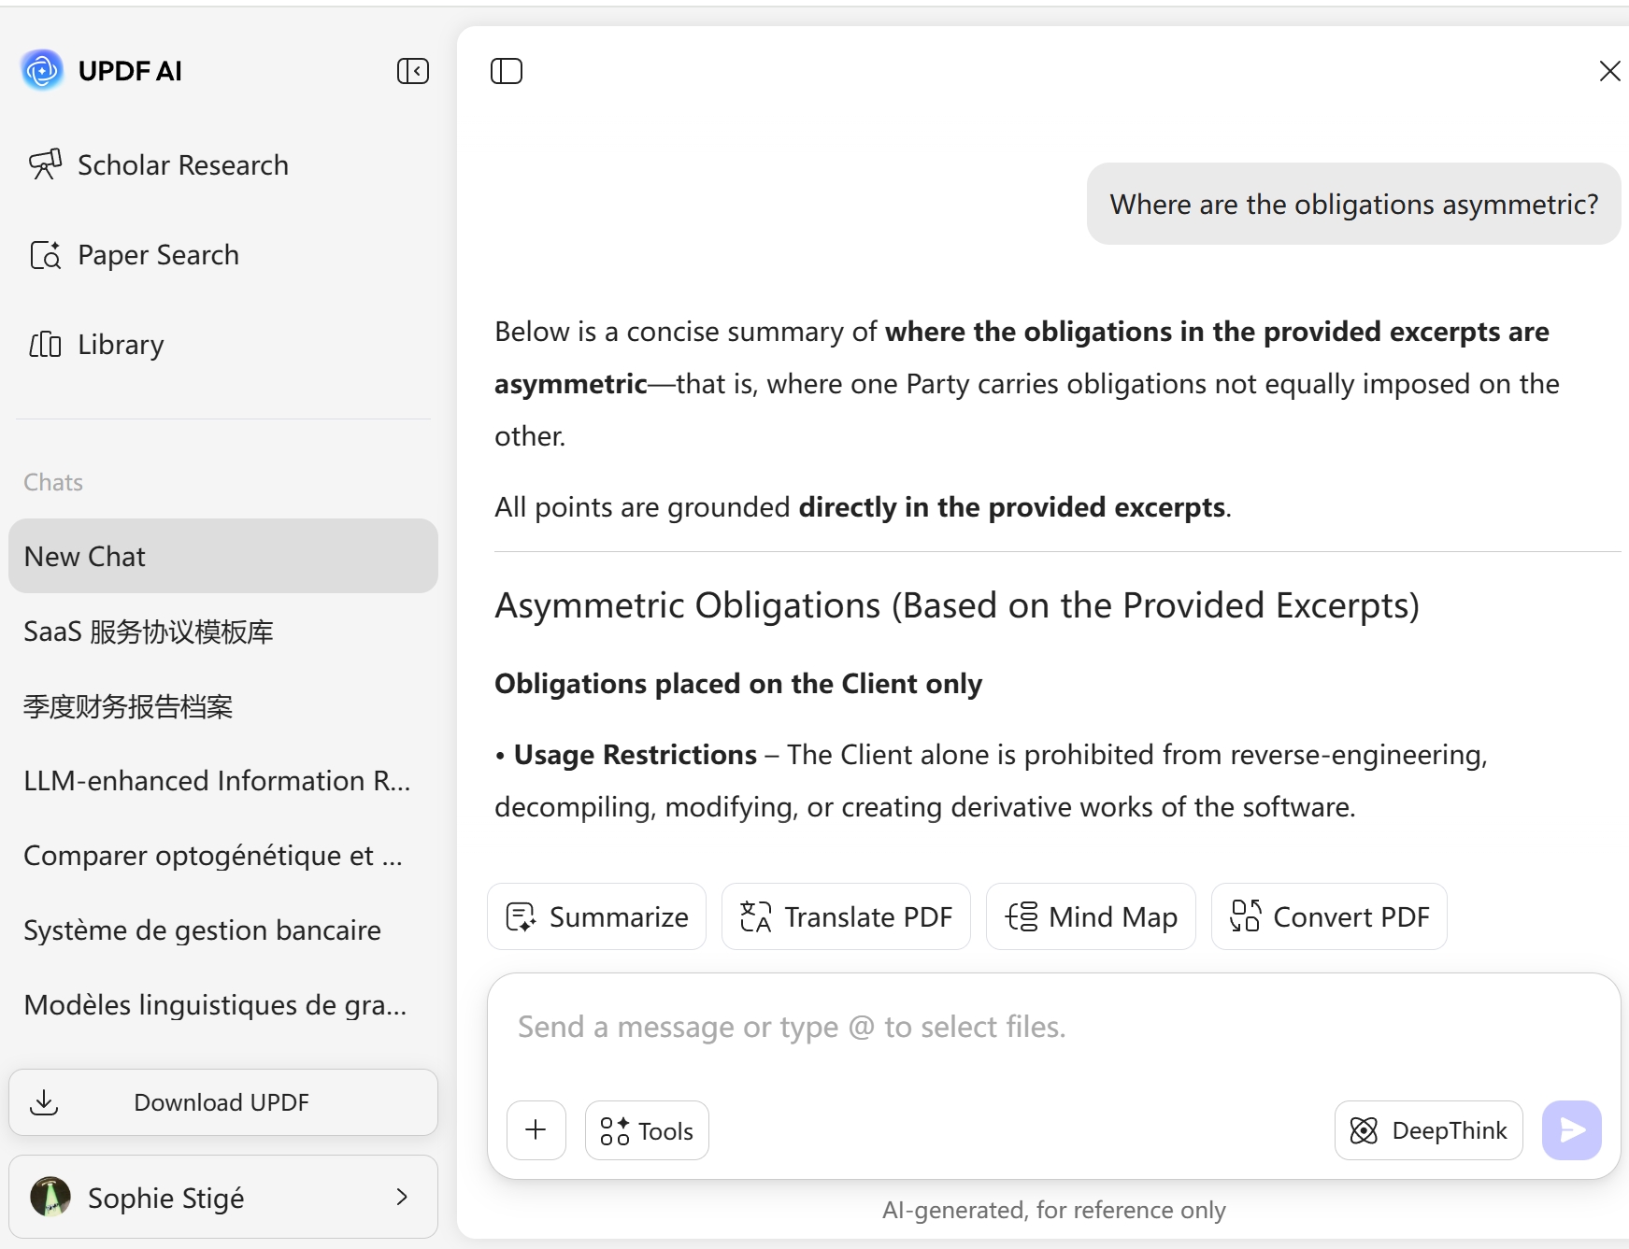Open the Tools menu
Screen dimensions: 1629x1249
click(x=647, y=1130)
